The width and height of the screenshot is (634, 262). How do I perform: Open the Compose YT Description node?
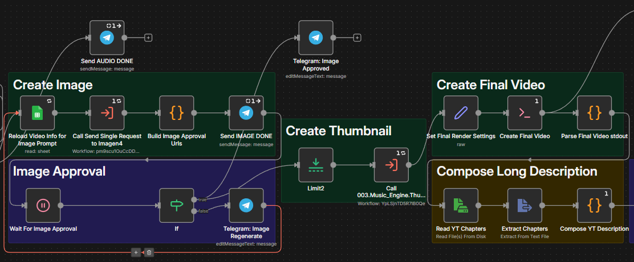(594, 205)
